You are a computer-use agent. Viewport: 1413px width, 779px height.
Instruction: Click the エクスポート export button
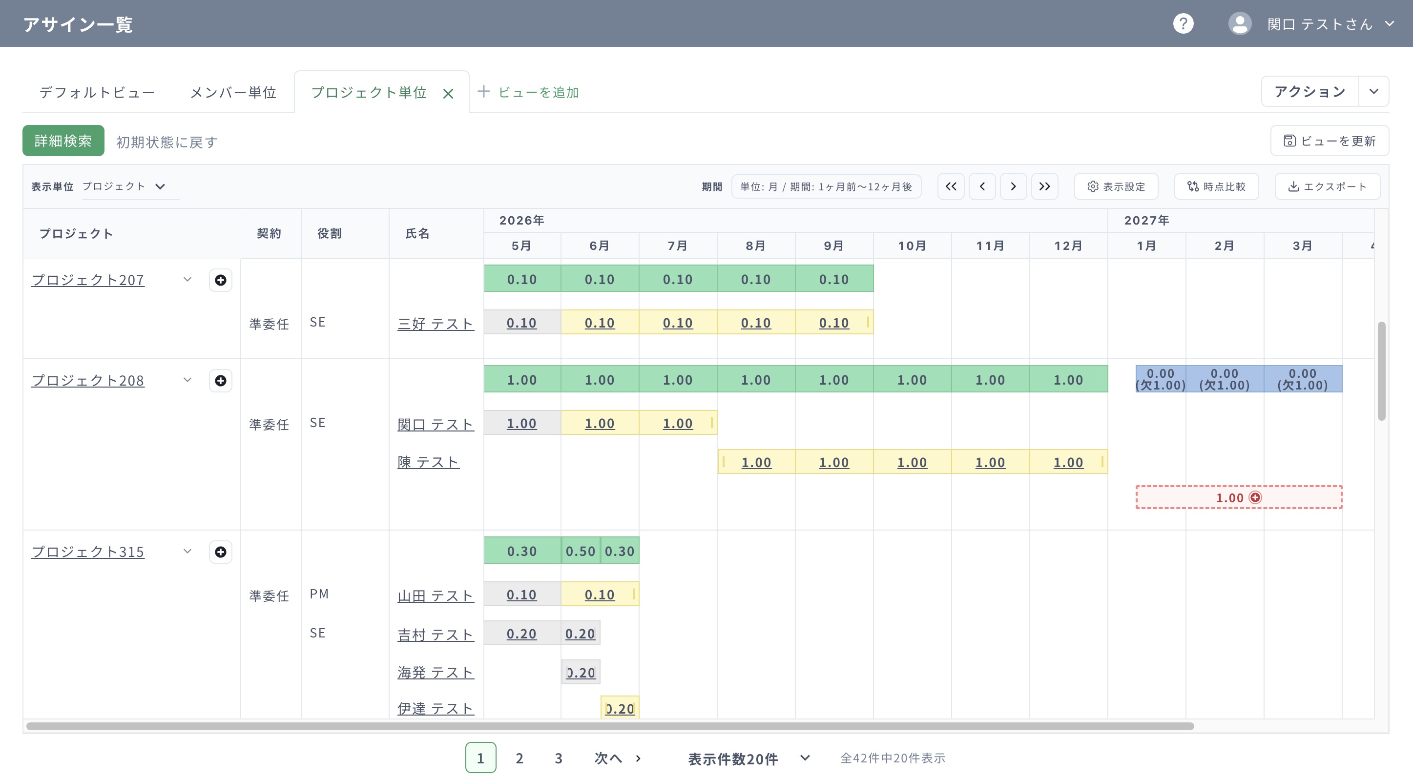[x=1327, y=186]
